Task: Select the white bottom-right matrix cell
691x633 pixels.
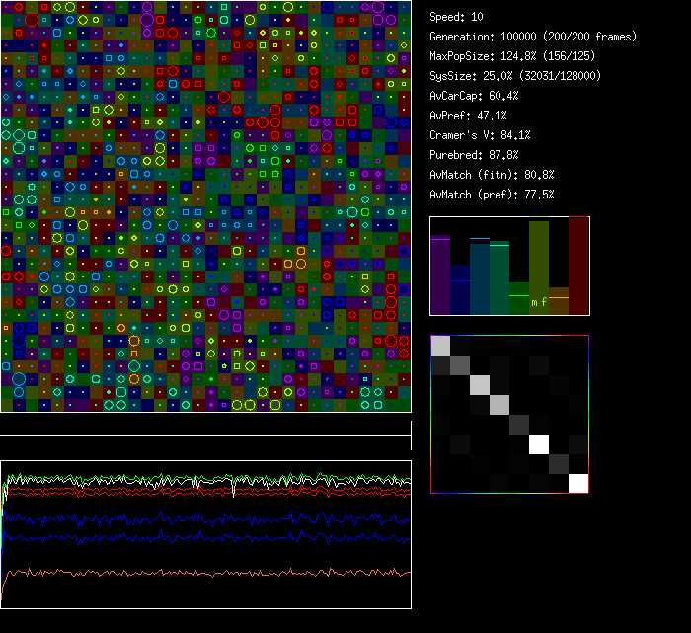Action: click(x=578, y=483)
